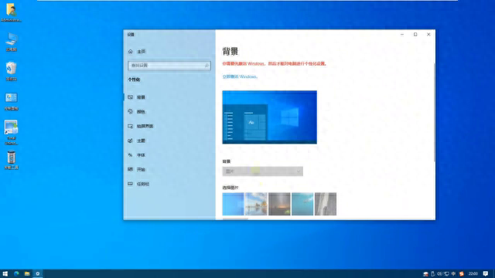Click the magnifier icon in search box
The image size is (495, 278).
(x=207, y=65)
